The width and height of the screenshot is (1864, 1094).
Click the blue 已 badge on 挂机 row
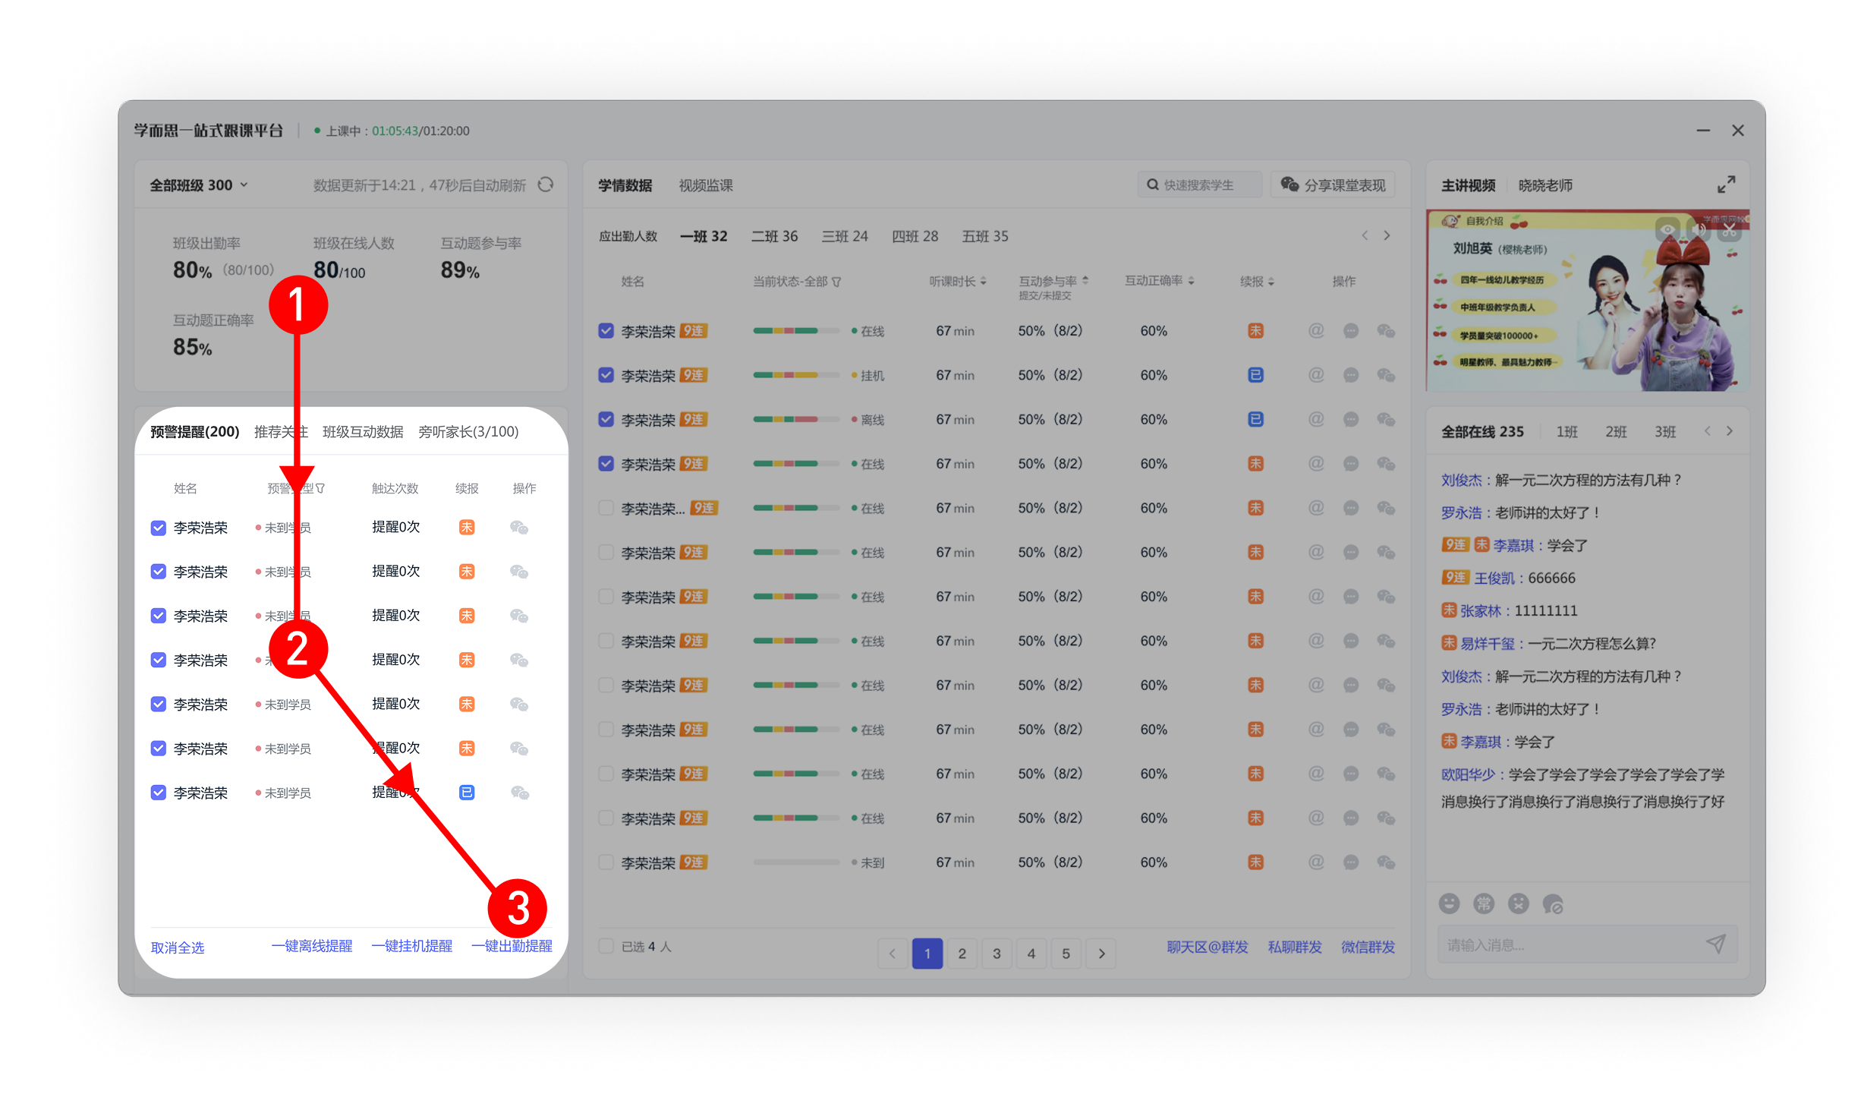point(1256,374)
